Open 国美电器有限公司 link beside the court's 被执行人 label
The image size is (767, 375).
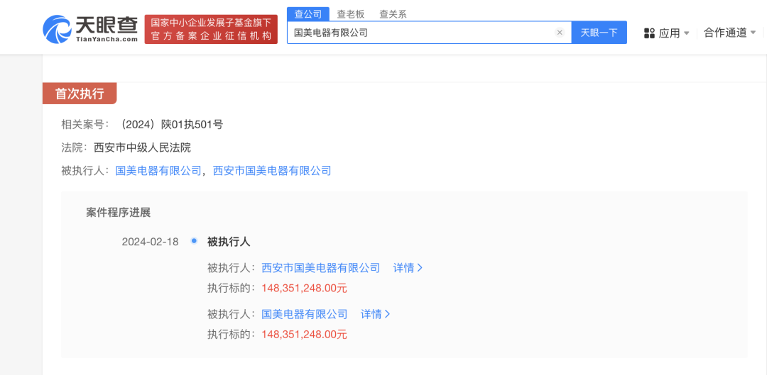point(158,171)
